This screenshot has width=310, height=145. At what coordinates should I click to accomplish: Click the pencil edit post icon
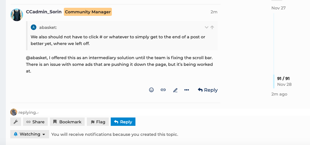click(x=175, y=90)
